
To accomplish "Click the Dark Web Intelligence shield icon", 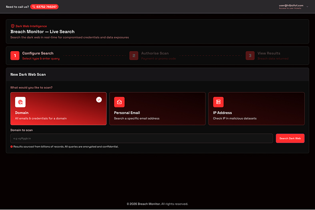I will (x=13, y=26).
